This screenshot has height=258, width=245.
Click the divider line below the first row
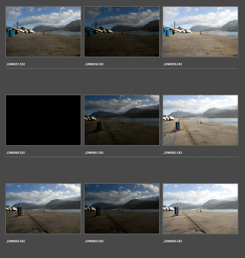coord(122,69)
